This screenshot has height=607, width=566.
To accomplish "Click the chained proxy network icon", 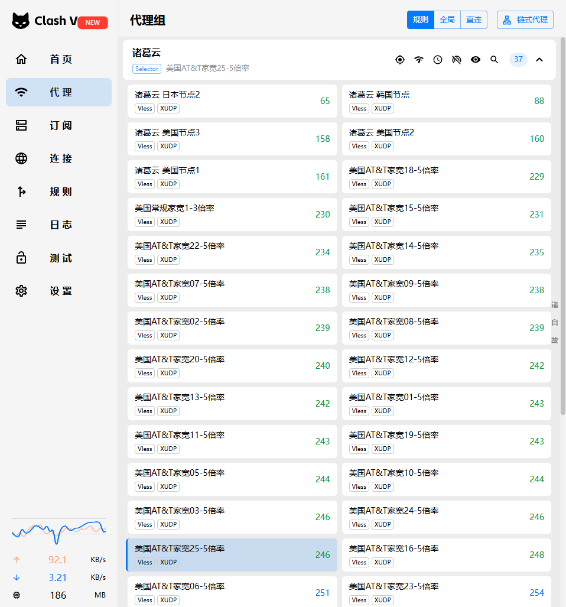I will tap(507, 20).
